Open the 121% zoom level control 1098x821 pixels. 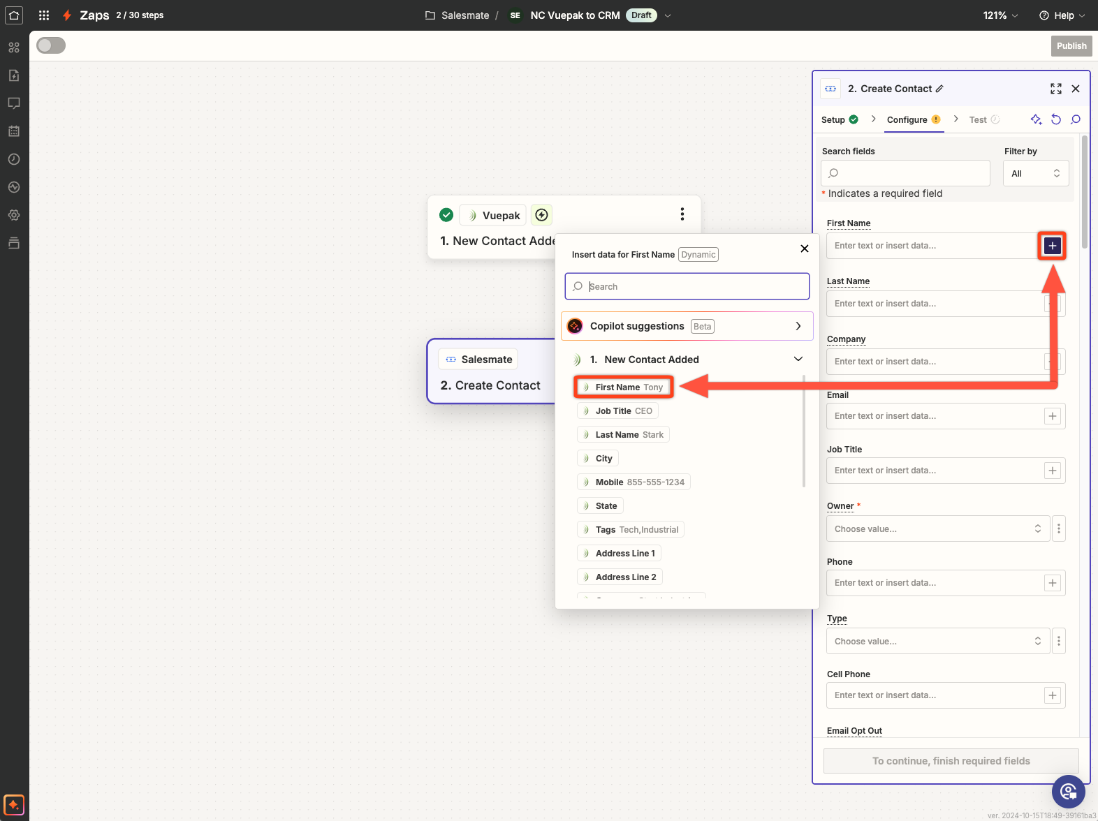coord(1000,15)
